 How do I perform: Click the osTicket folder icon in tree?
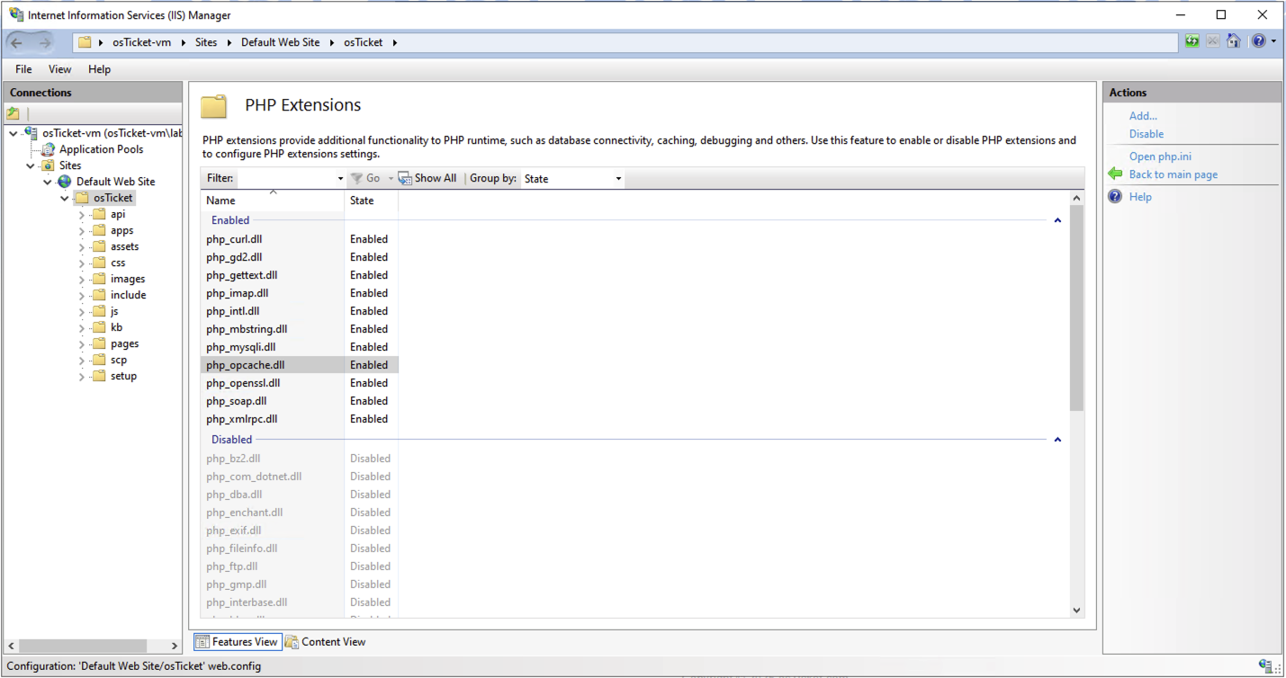click(82, 198)
